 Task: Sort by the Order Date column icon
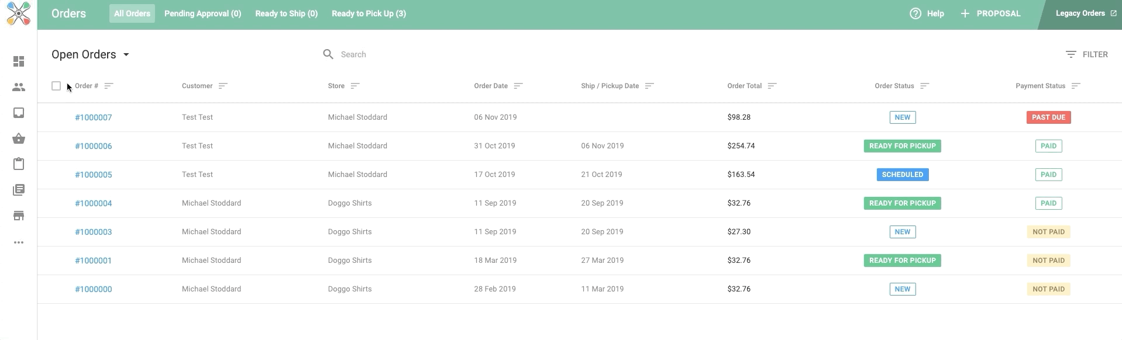click(518, 86)
